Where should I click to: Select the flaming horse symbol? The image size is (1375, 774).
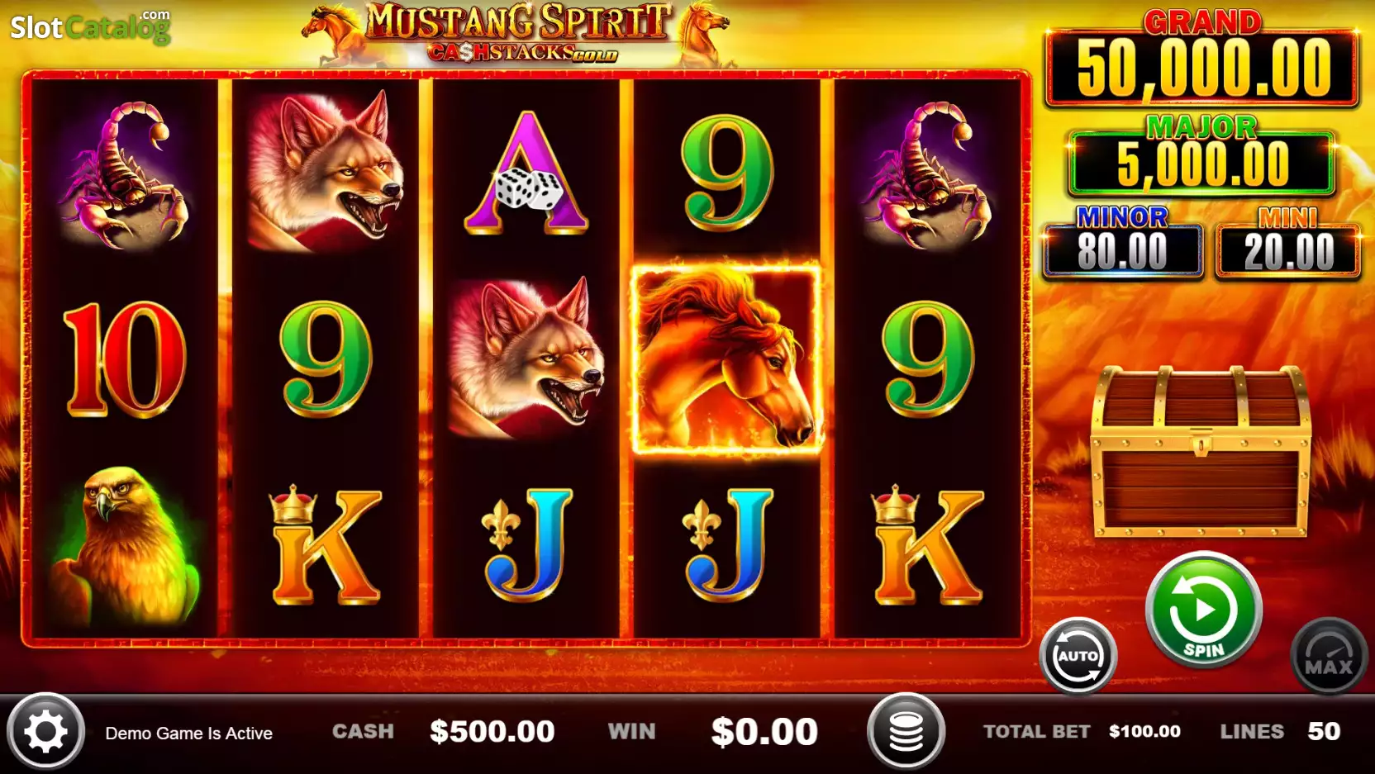727,359
